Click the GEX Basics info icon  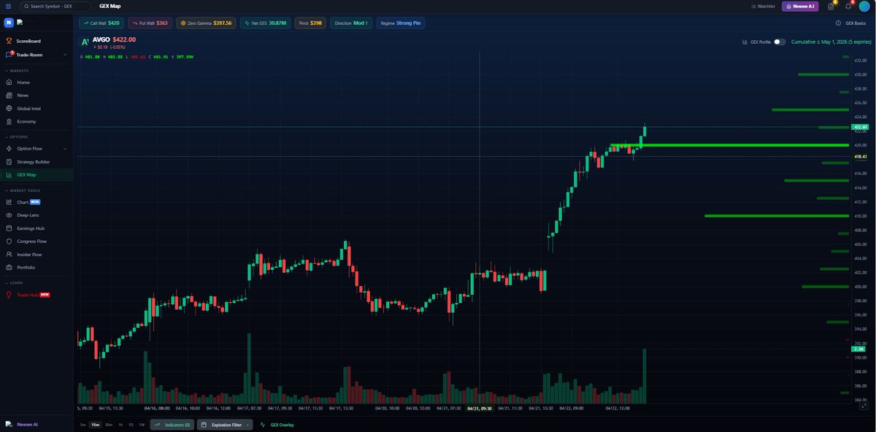838,23
